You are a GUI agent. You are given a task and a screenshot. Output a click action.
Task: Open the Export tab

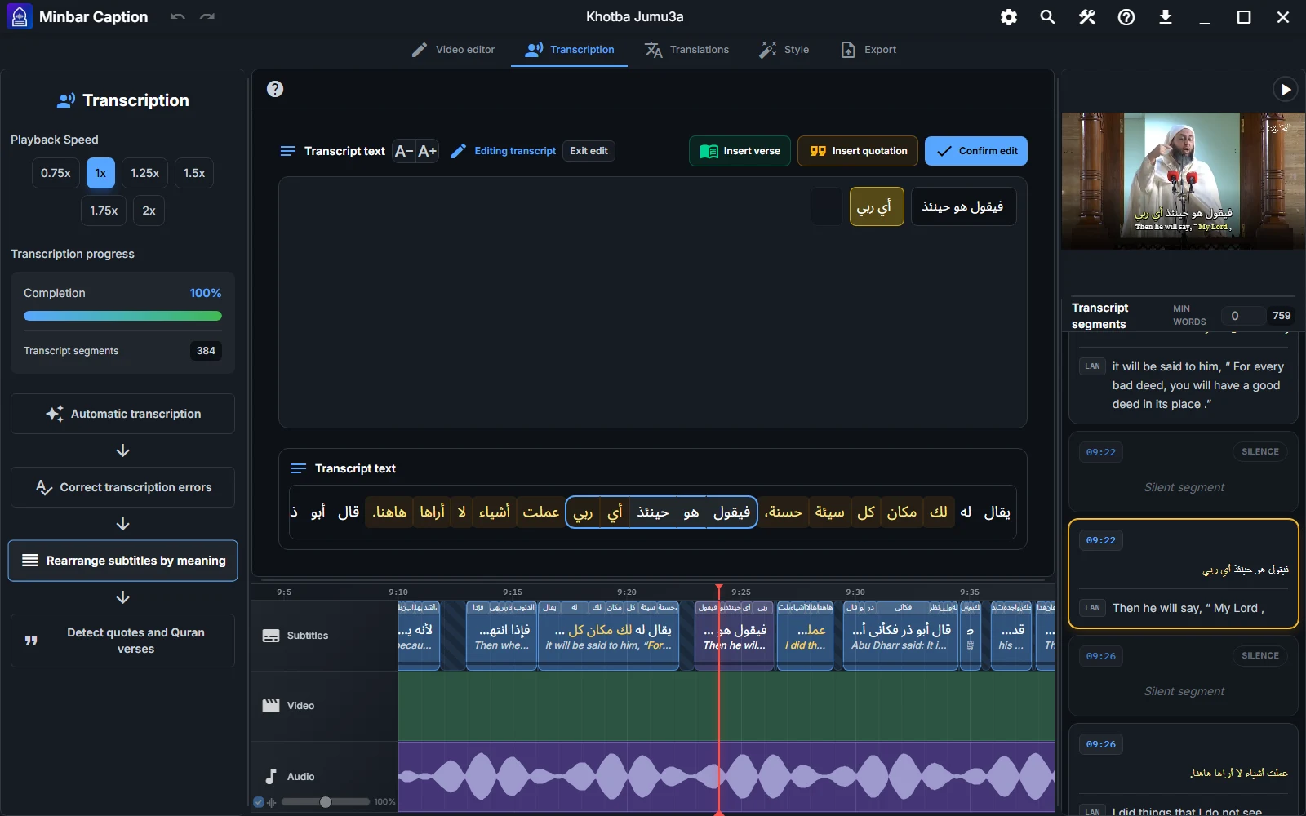point(868,50)
